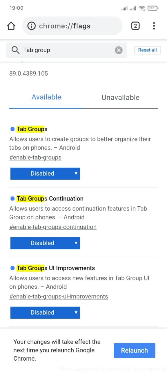This screenshot has height=372, width=167.
Task: Tap the Wi-Fi icon in status bar
Action: pyautogui.click(x=142, y=8)
